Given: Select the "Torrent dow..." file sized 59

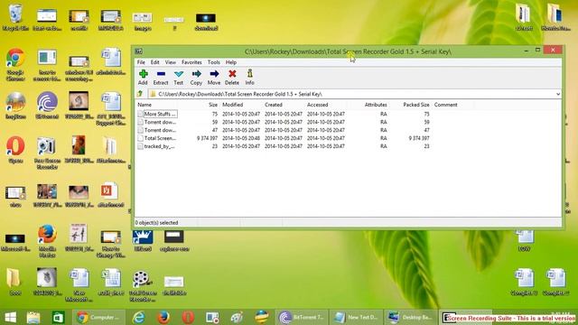Looking at the screenshot, I should 157,122.
